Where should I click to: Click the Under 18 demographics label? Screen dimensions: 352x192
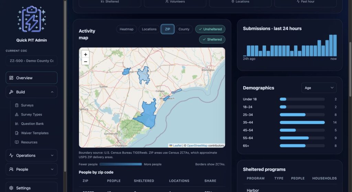pyautogui.click(x=250, y=99)
